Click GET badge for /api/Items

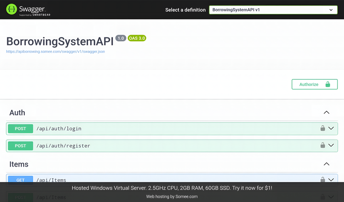[x=20, y=180]
